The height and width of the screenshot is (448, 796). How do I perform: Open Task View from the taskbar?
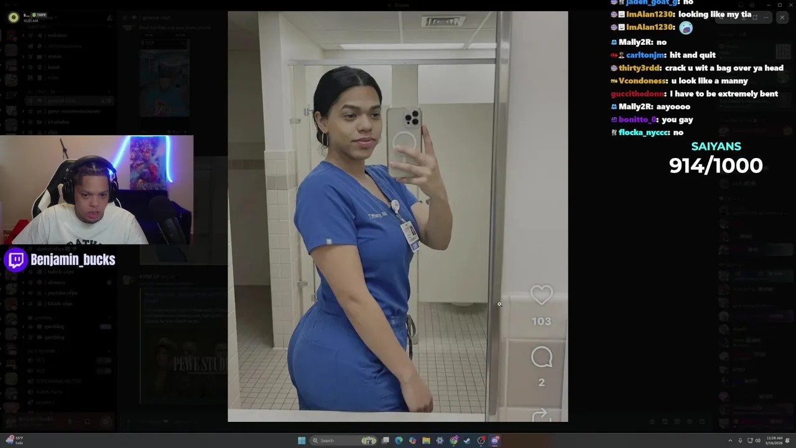click(385, 441)
